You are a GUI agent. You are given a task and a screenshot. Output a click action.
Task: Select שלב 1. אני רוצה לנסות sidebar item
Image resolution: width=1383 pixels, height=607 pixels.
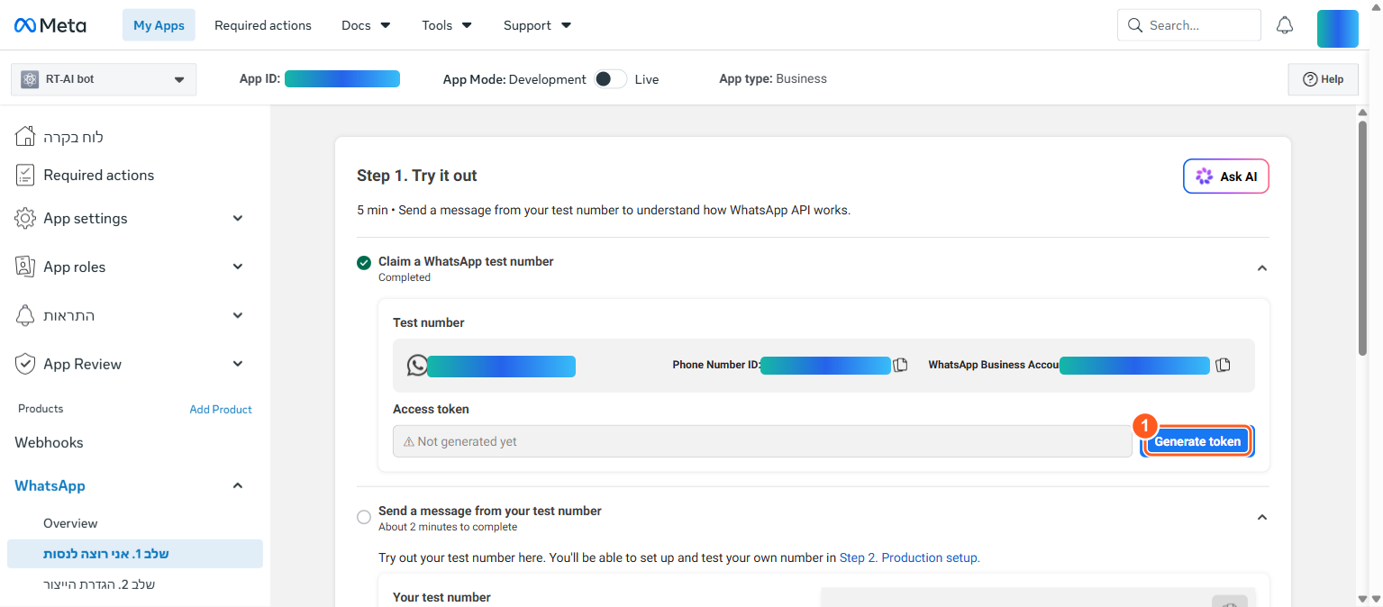coord(135,554)
